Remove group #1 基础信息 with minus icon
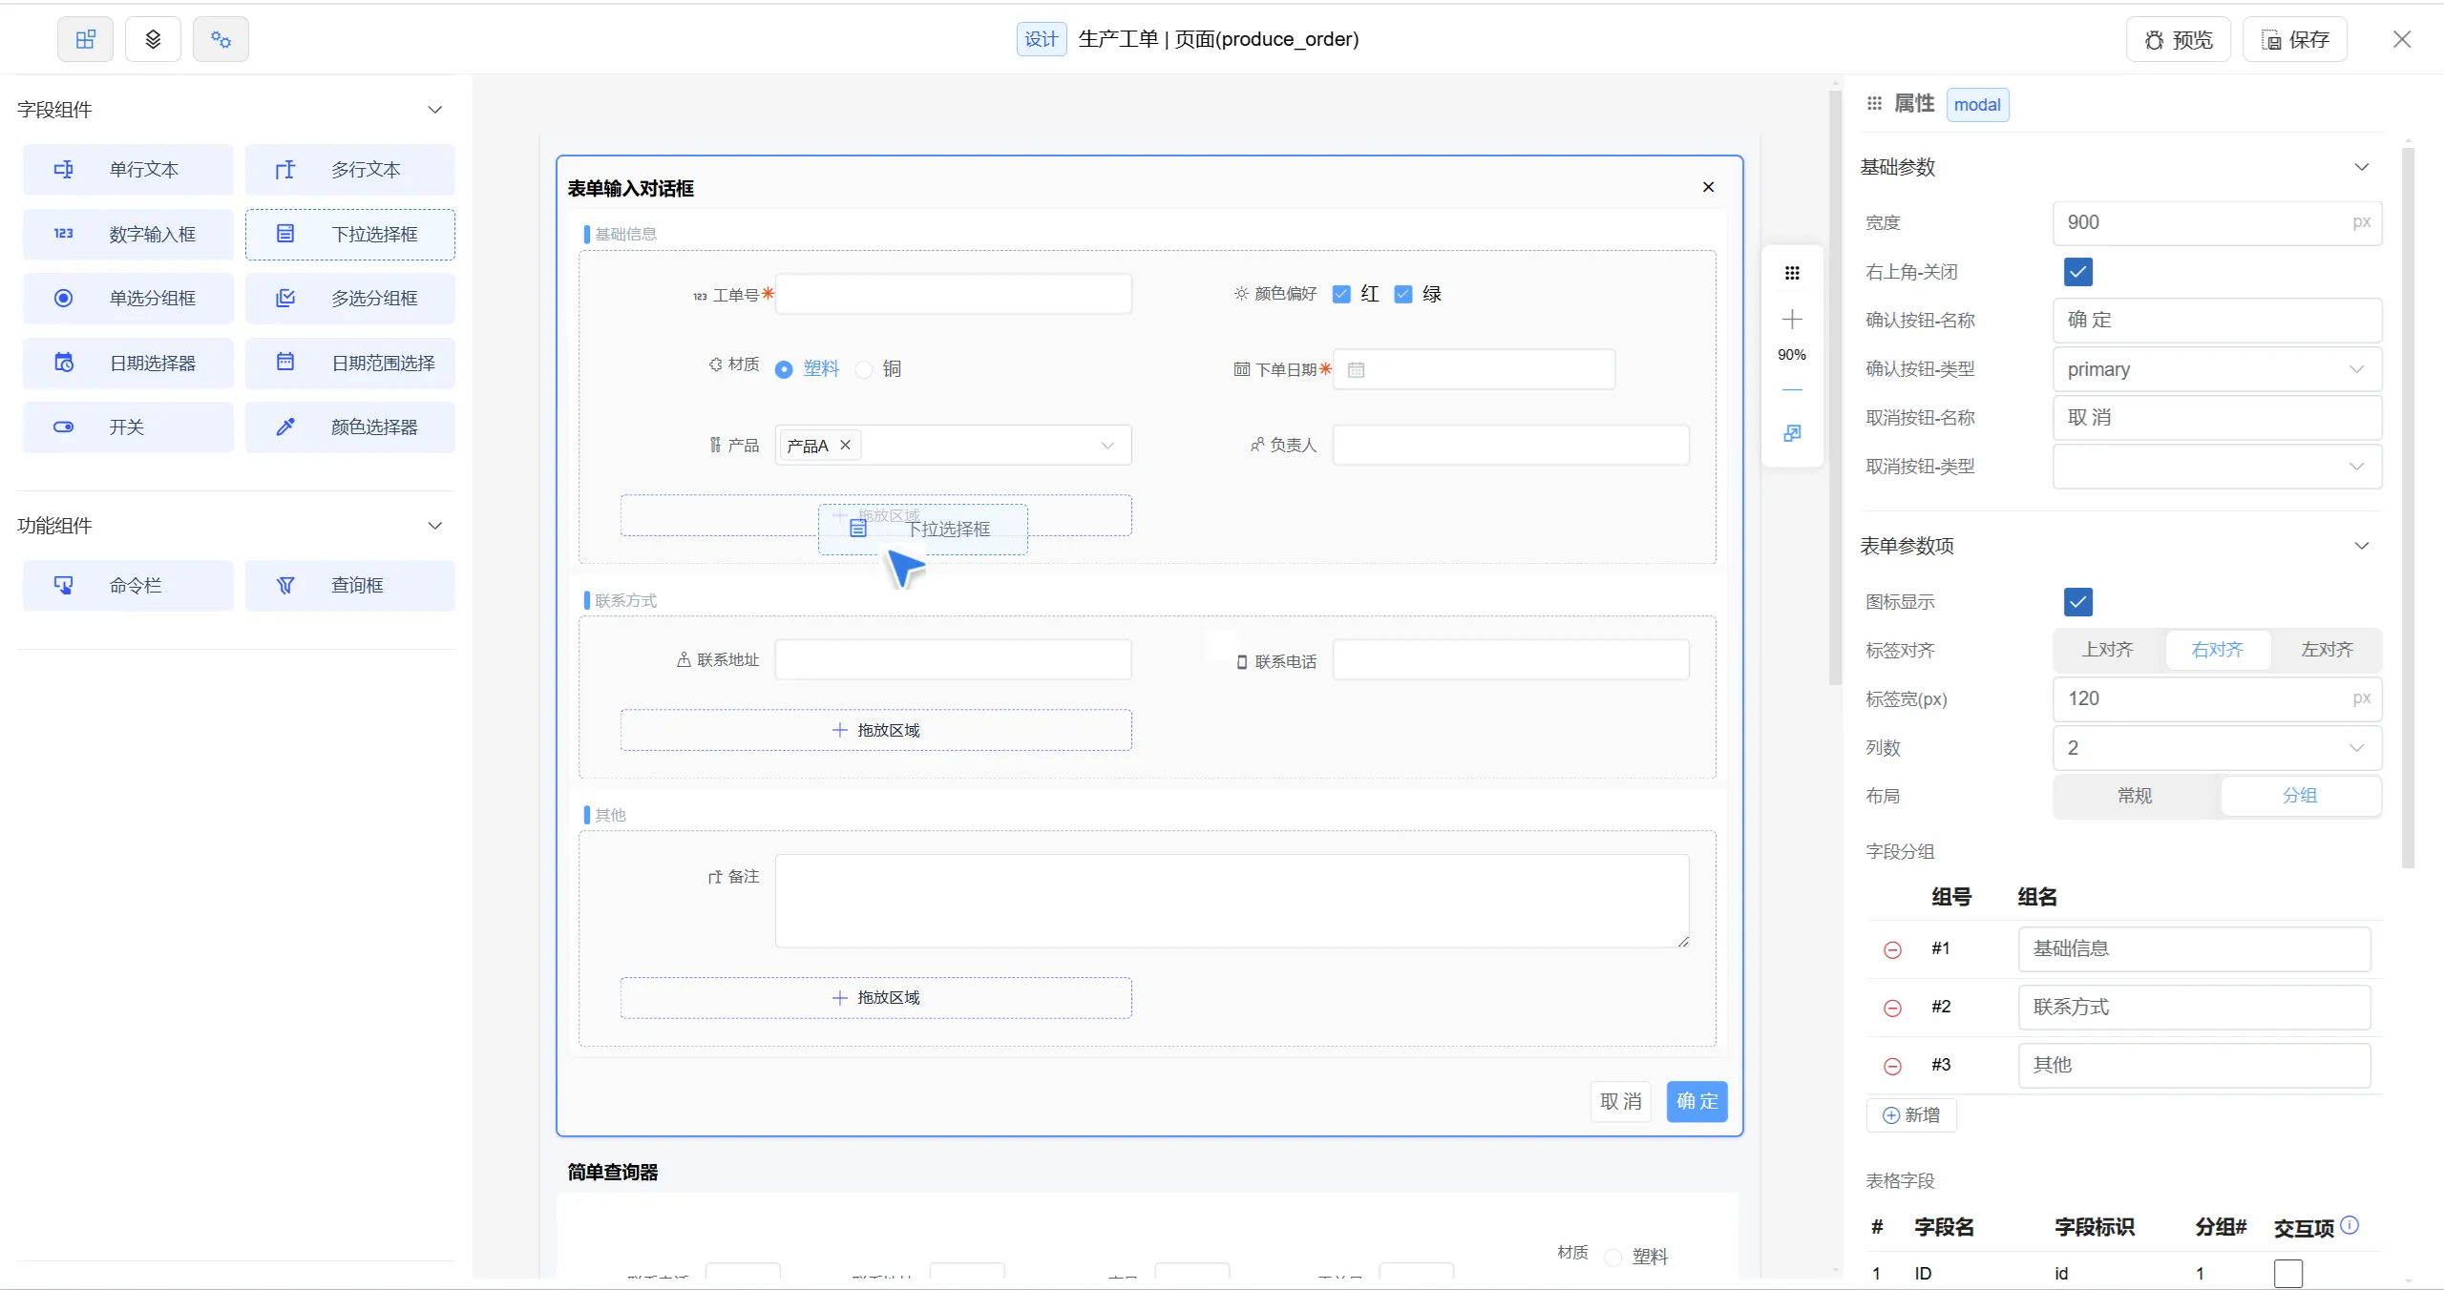 pos(1892,949)
